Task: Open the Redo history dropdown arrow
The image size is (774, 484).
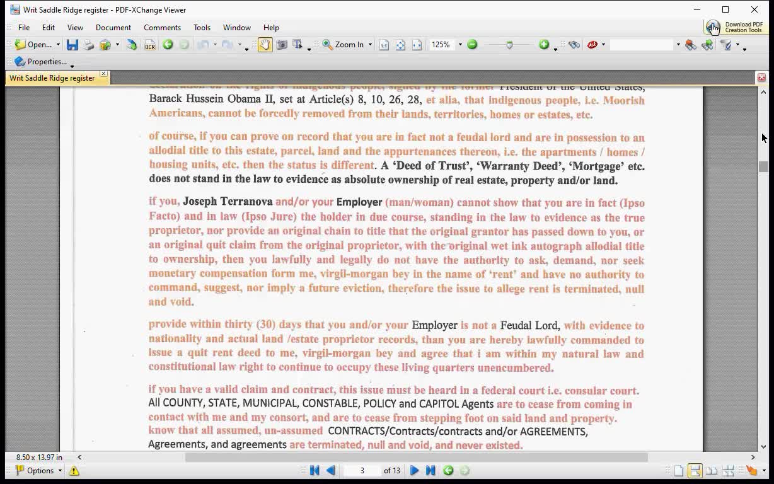Action: tap(240, 45)
